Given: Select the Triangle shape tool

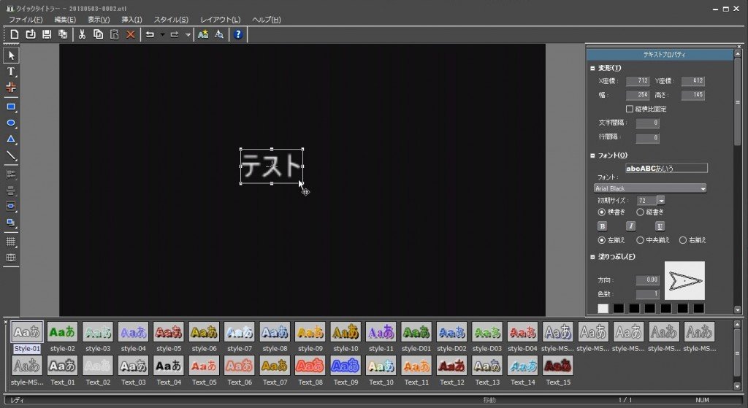Looking at the screenshot, I should tap(11, 139).
